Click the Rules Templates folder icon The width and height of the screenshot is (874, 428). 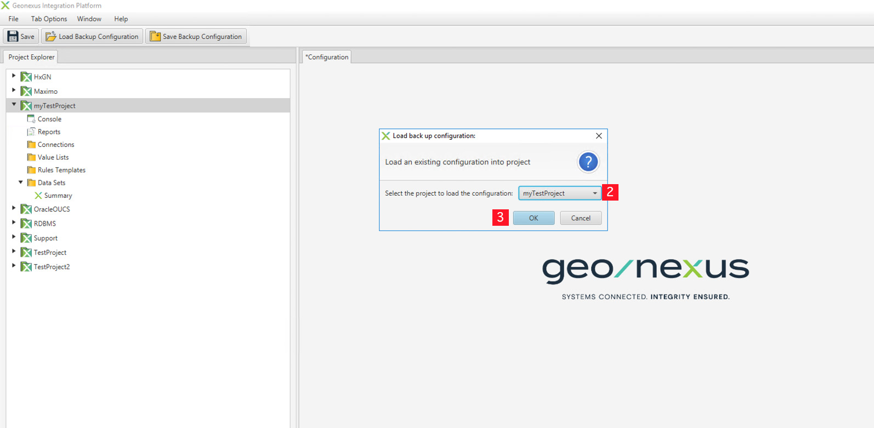(31, 170)
